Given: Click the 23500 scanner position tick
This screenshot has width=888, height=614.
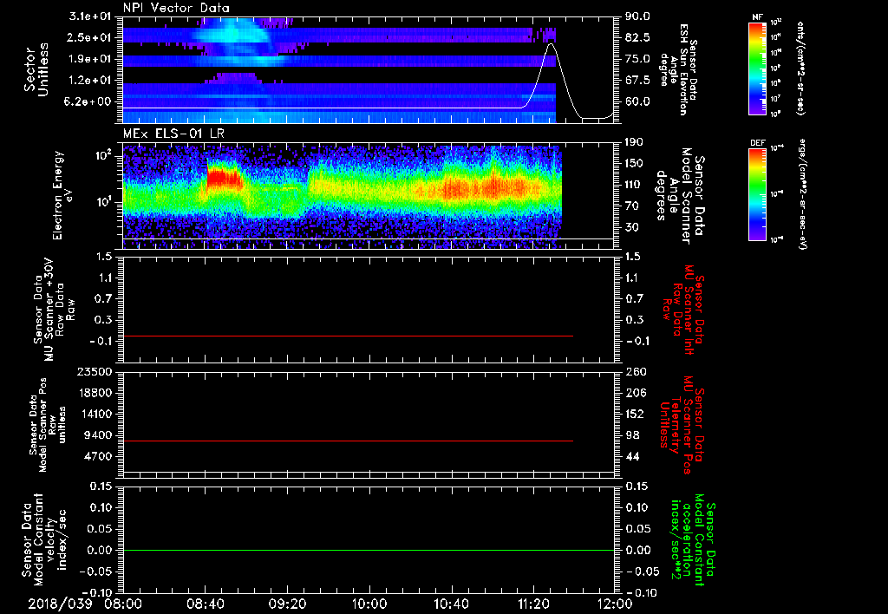Looking at the screenshot, I should pos(95,372).
